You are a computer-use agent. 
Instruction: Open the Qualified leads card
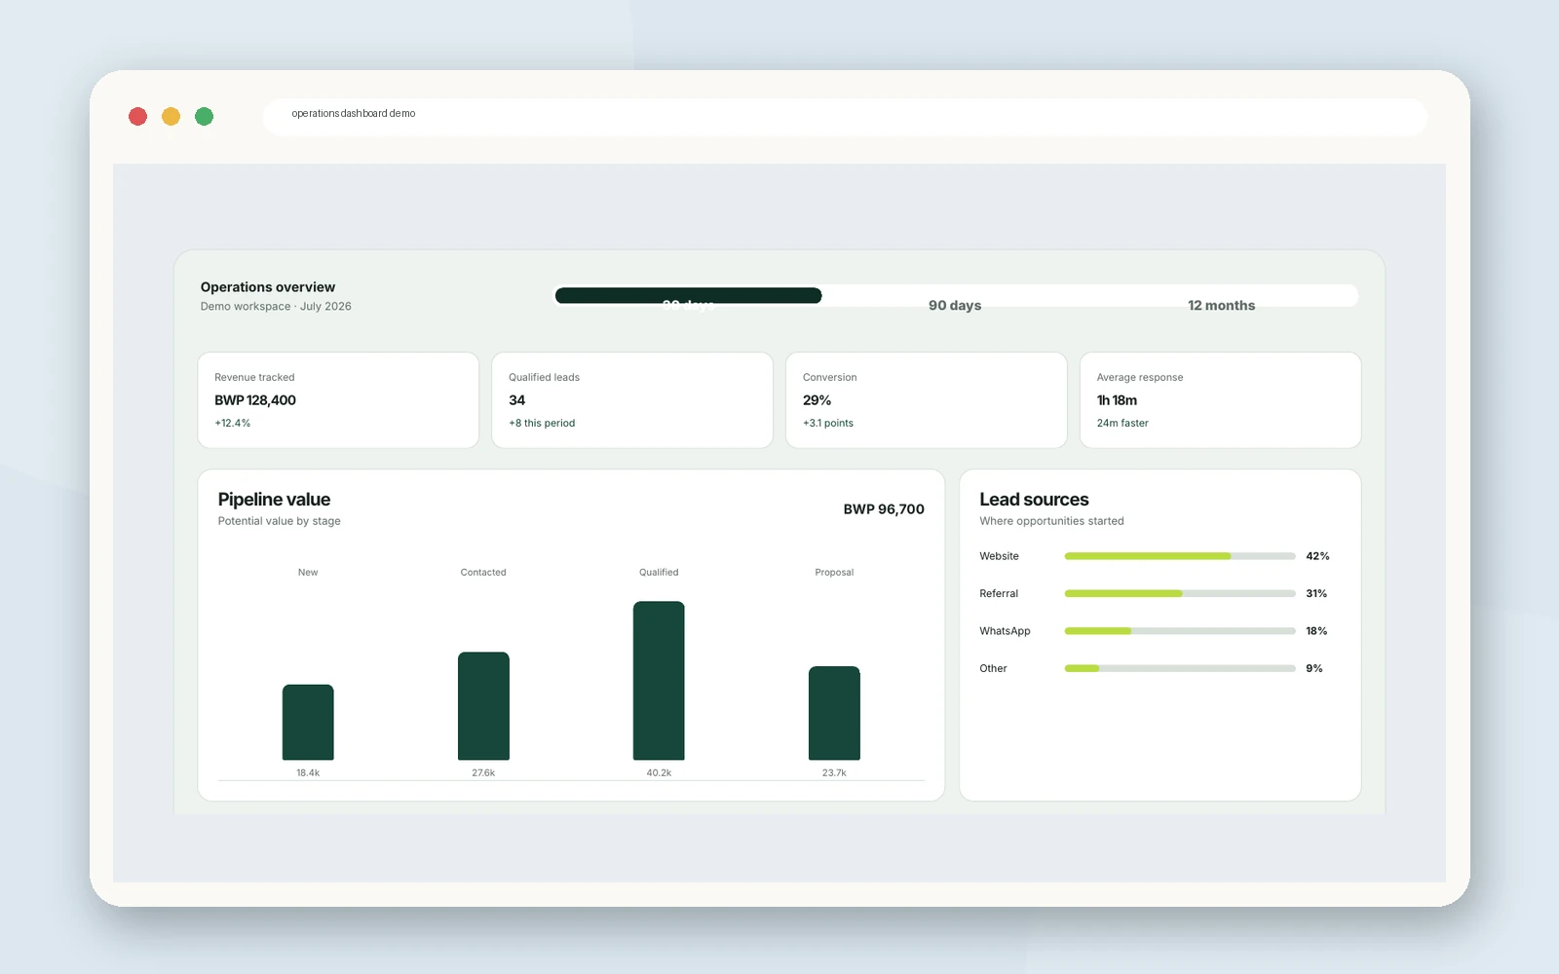[632, 400]
